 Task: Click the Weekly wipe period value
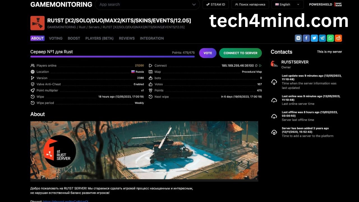[x=139, y=103]
